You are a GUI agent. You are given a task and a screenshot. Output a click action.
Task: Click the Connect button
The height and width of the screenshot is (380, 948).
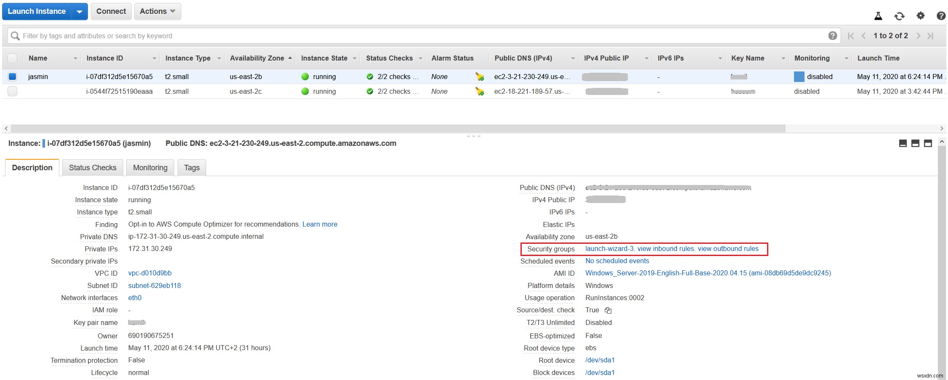[111, 11]
